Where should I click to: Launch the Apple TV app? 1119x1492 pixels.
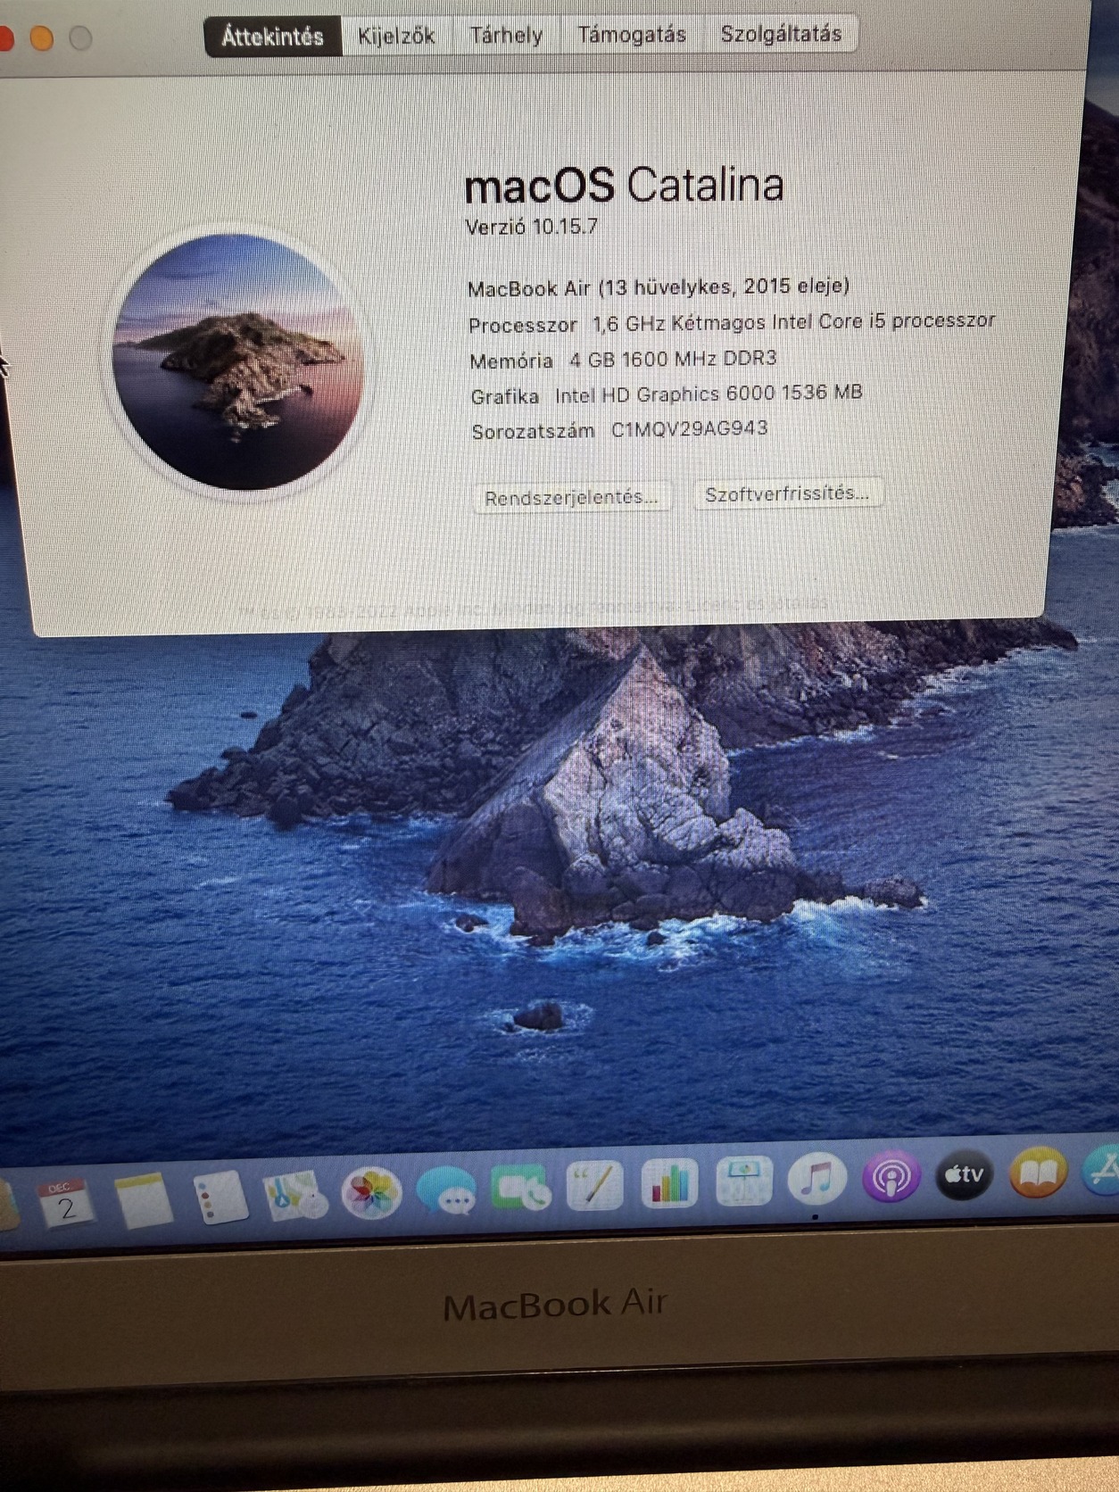coord(964,1175)
